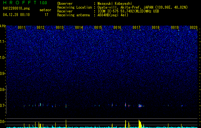Click the 0013 time marker
Screen dimensions: 201x128
(60, 28)
